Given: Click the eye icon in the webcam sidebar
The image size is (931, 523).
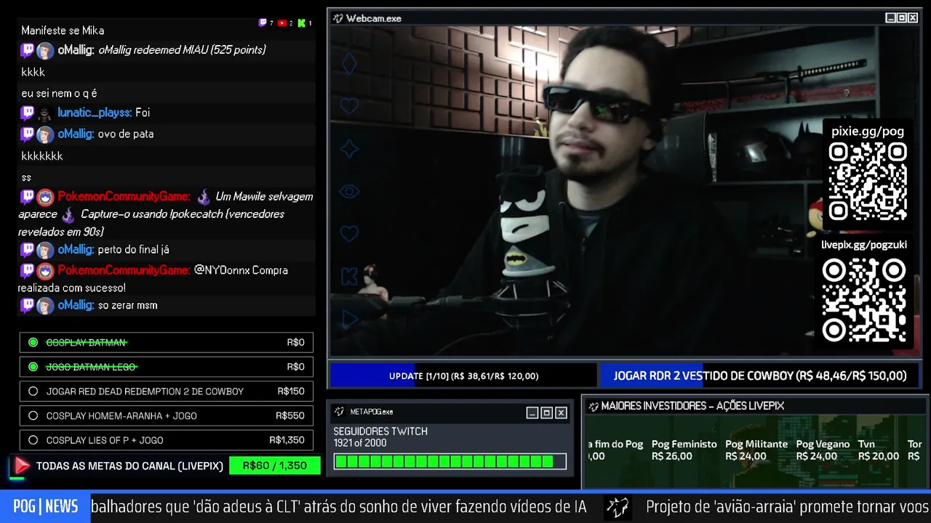Looking at the screenshot, I should tap(349, 192).
